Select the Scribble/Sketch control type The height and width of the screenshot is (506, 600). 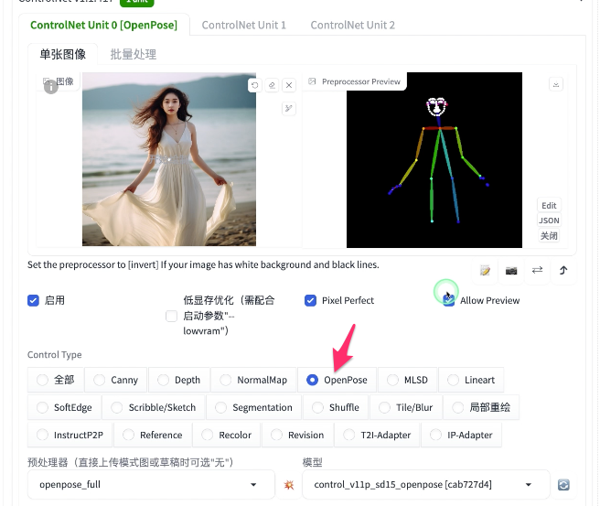pyautogui.click(x=154, y=407)
